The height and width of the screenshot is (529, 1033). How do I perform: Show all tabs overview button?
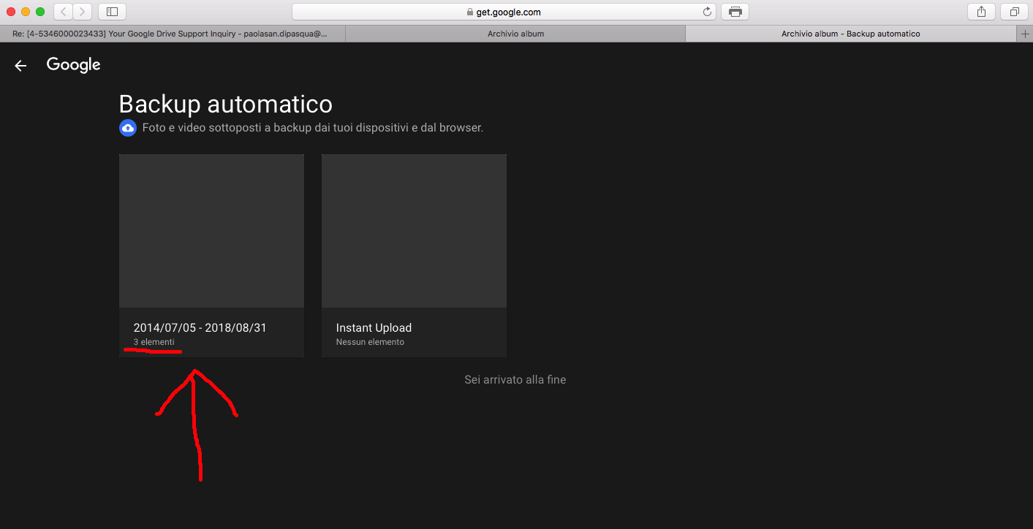point(1015,12)
